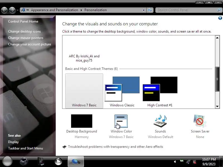Click the theme list scrollbar thumb
The height and width of the screenshot is (167, 223).
tap(217, 79)
